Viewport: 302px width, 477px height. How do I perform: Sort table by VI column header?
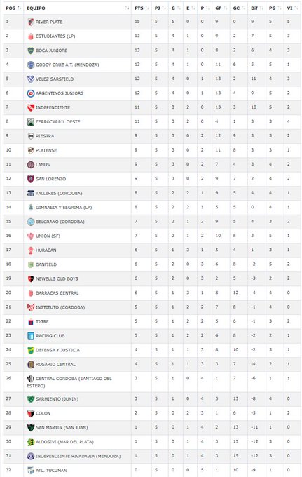click(x=292, y=8)
